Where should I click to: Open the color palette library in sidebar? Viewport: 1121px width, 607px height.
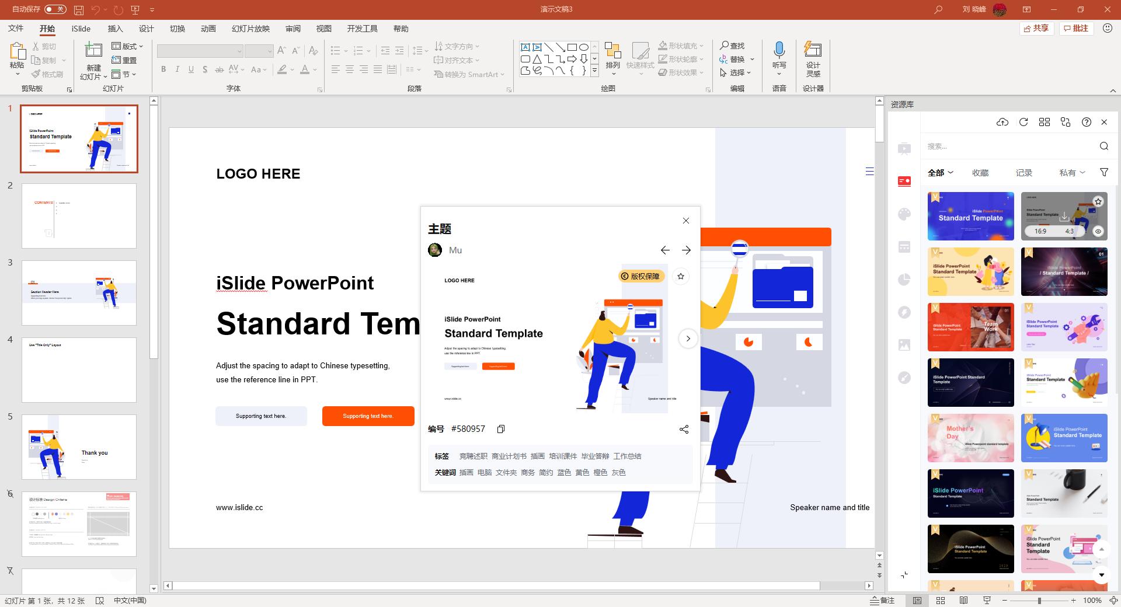[904, 214]
